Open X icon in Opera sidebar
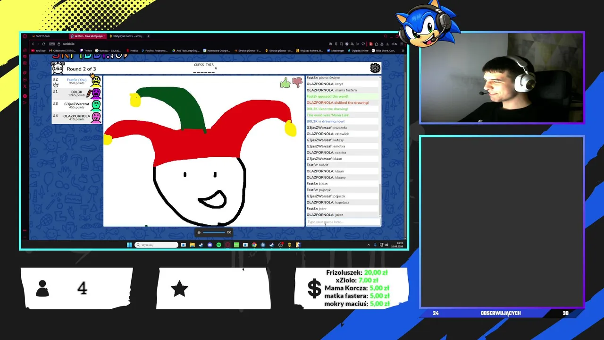Screen dimensions: 604x340 coord(25,86)
